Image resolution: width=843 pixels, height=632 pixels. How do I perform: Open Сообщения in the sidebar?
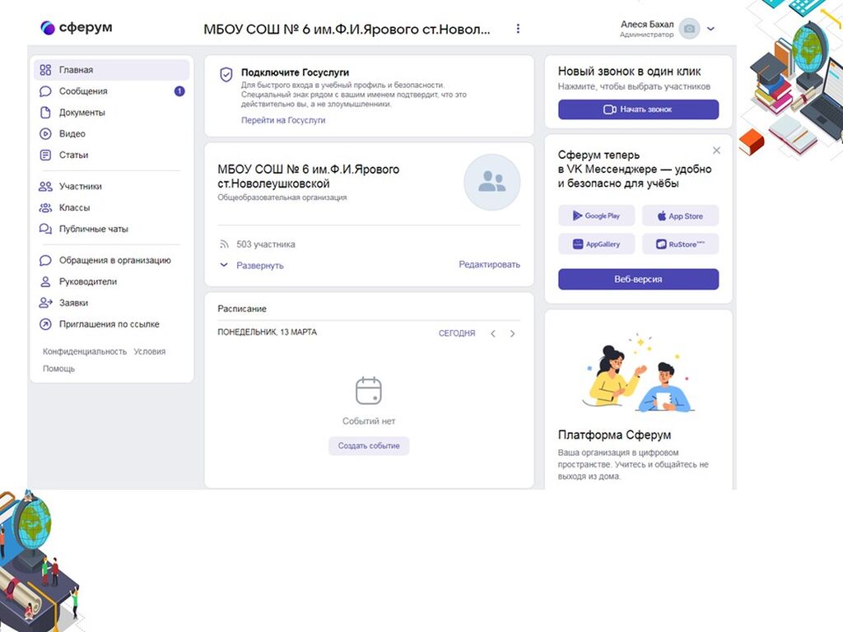pos(83,91)
